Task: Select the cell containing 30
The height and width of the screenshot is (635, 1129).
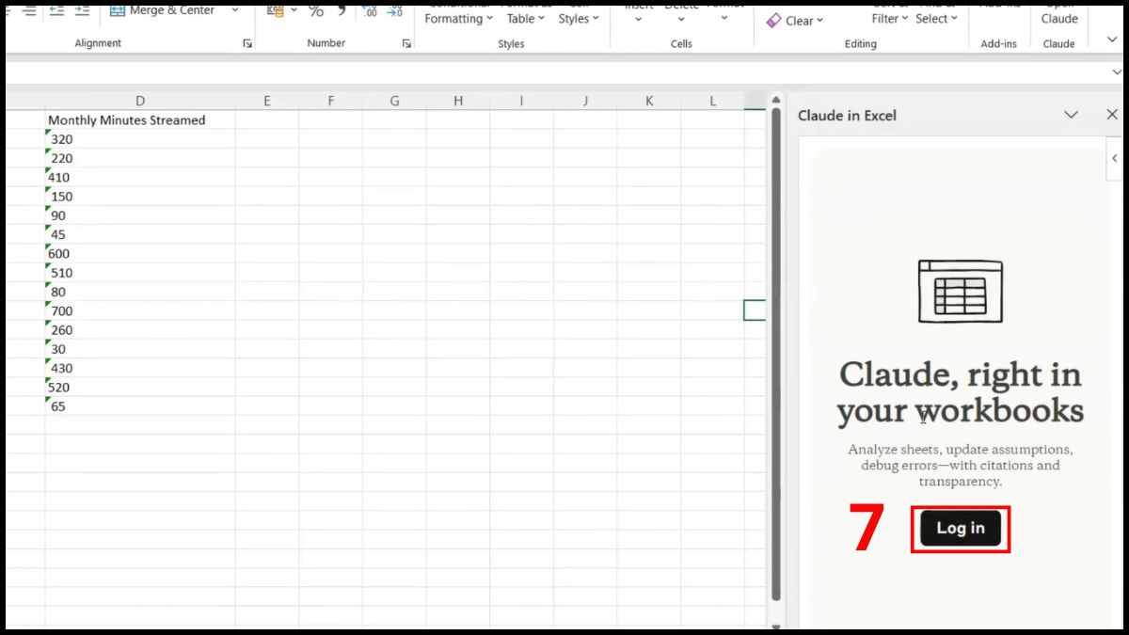Action: point(140,349)
